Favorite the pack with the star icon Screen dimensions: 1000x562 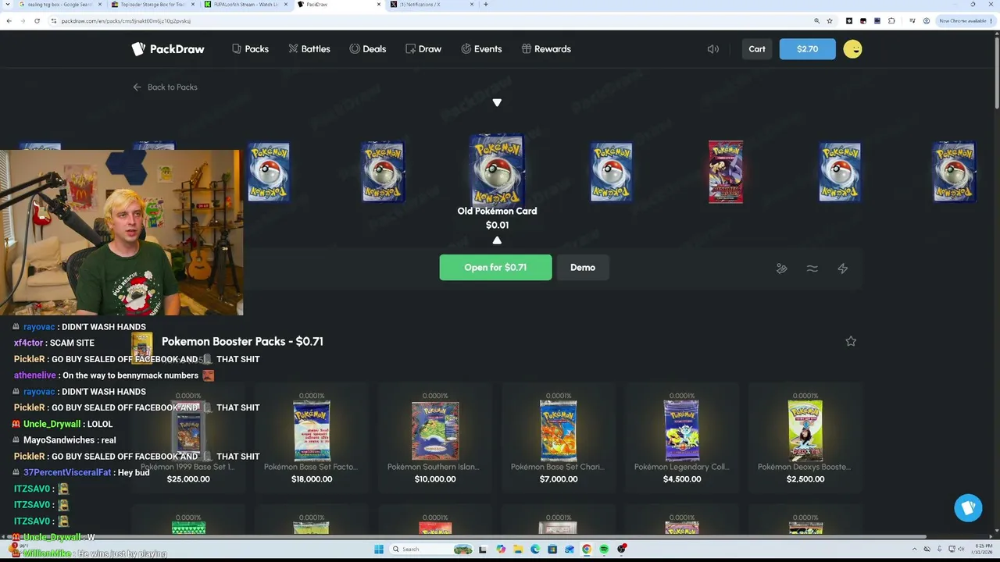pos(851,341)
